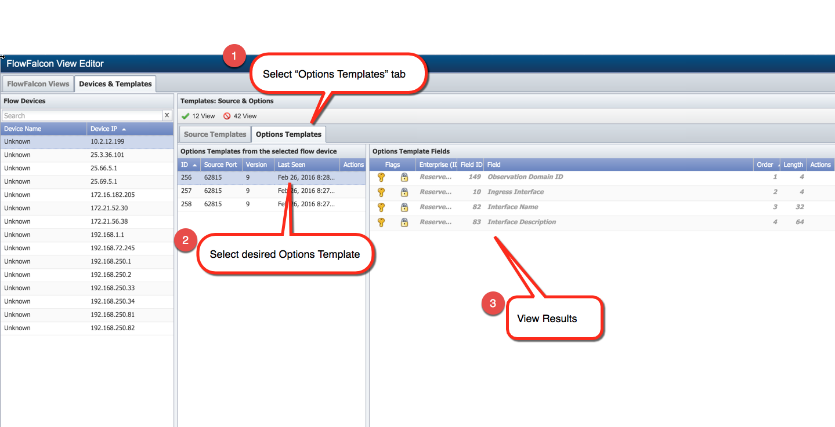Click into the flow devices Search field

click(82, 115)
